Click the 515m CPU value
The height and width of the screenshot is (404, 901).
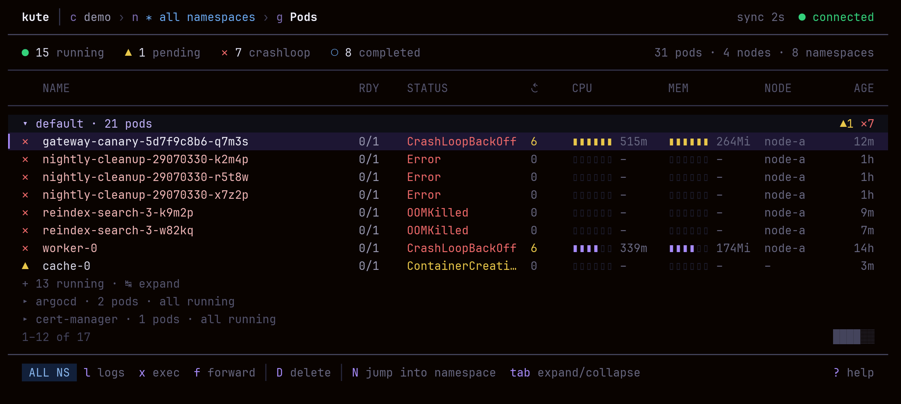pos(634,142)
